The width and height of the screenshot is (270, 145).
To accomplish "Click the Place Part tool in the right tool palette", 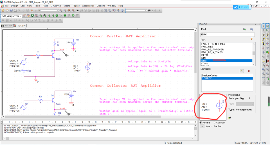I will coord(267,26).
